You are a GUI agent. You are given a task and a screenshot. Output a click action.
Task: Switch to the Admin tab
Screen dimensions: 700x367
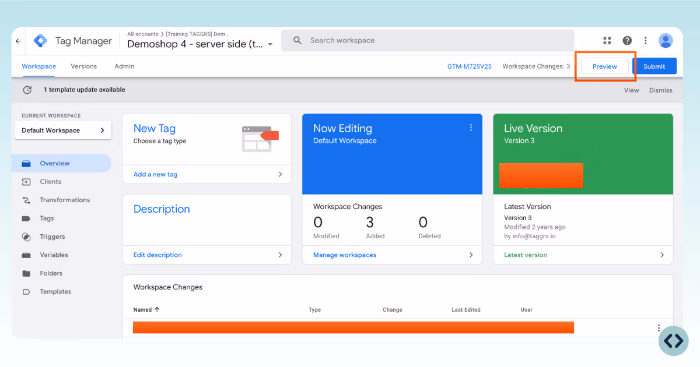point(124,66)
